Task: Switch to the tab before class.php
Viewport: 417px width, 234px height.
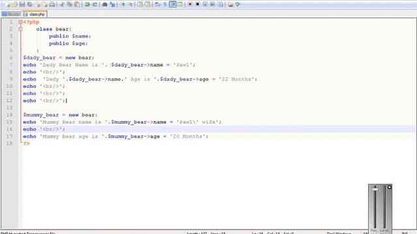Action: tap(11, 14)
